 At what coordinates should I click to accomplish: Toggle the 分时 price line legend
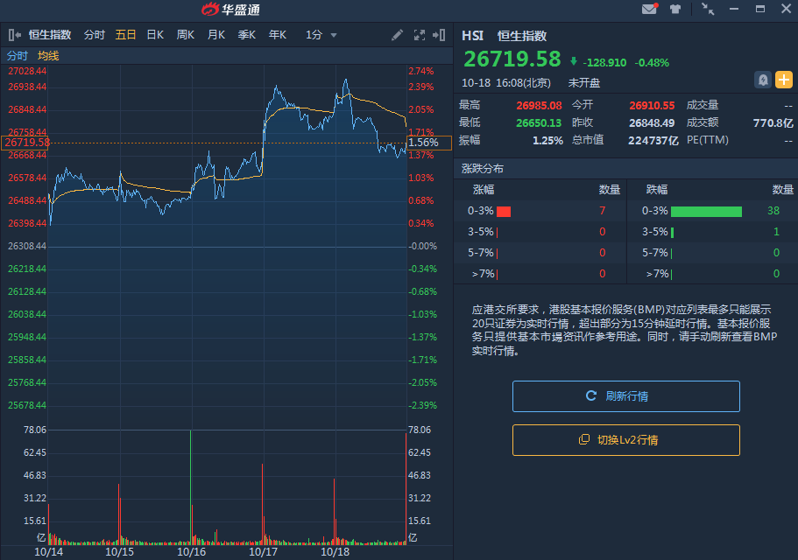point(18,56)
